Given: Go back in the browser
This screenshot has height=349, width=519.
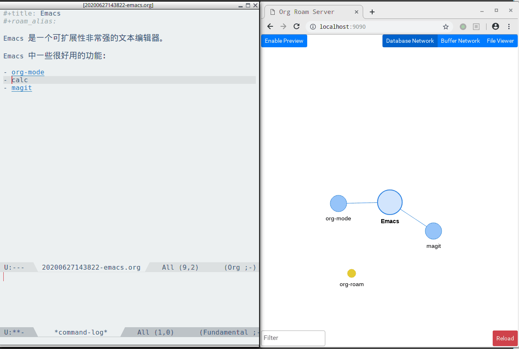Looking at the screenshot, I should click(270, 27).
